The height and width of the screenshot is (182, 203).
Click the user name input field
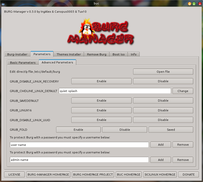tap(79, 145)
